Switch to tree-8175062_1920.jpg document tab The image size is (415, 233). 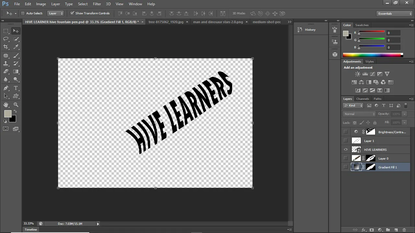[166, 22]
